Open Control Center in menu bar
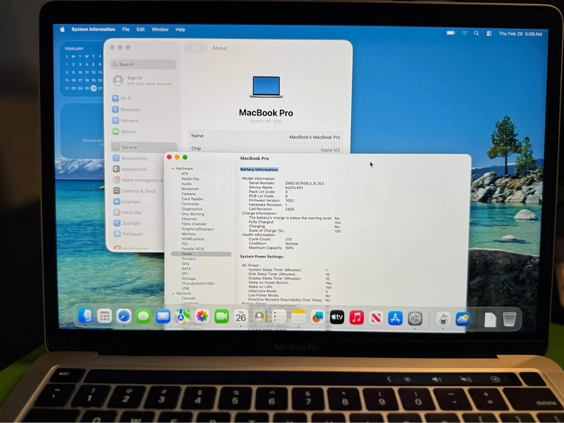 (x=489, y=33)
